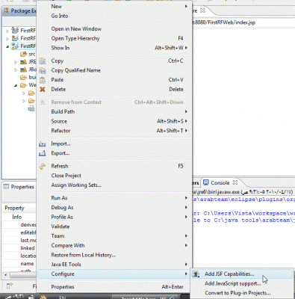295x299 pixels.
Task: Expand first subfolder under WebContent
Action: [24, 93]
